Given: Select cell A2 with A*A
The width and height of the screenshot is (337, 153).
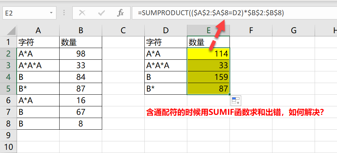Looking at the screenshot, I should coord(38,54).
